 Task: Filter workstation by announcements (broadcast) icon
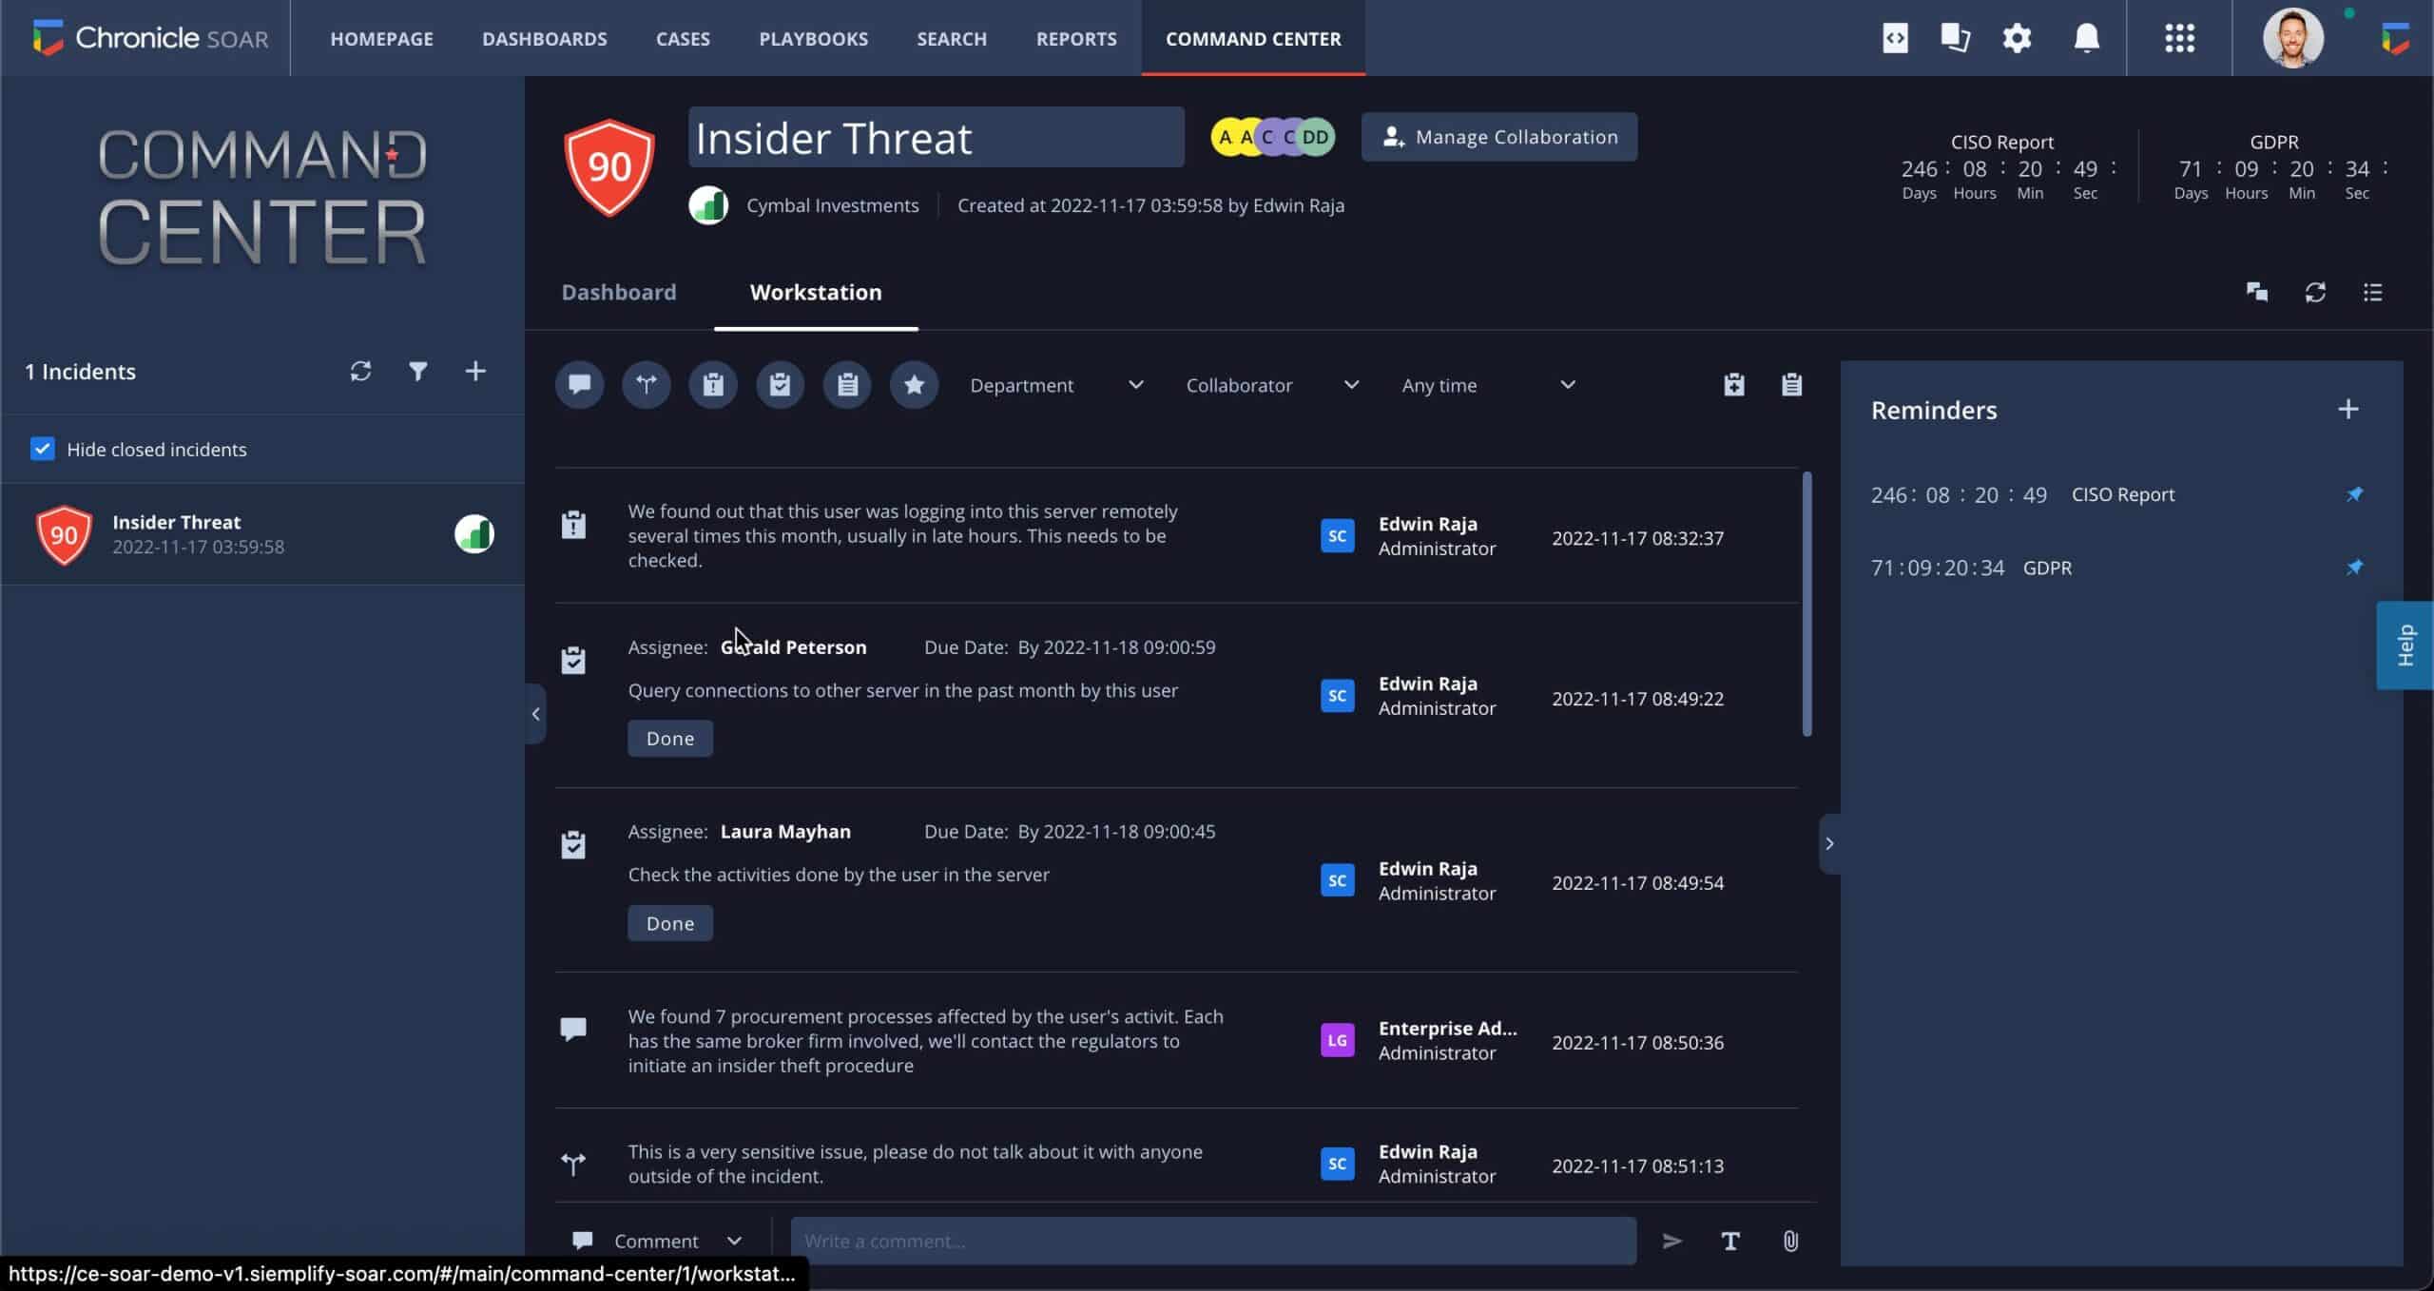coord(647,385)
